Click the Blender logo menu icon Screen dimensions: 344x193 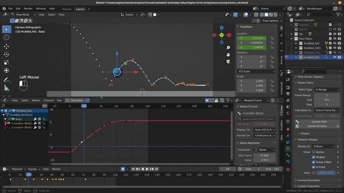[x=4, y=9]
